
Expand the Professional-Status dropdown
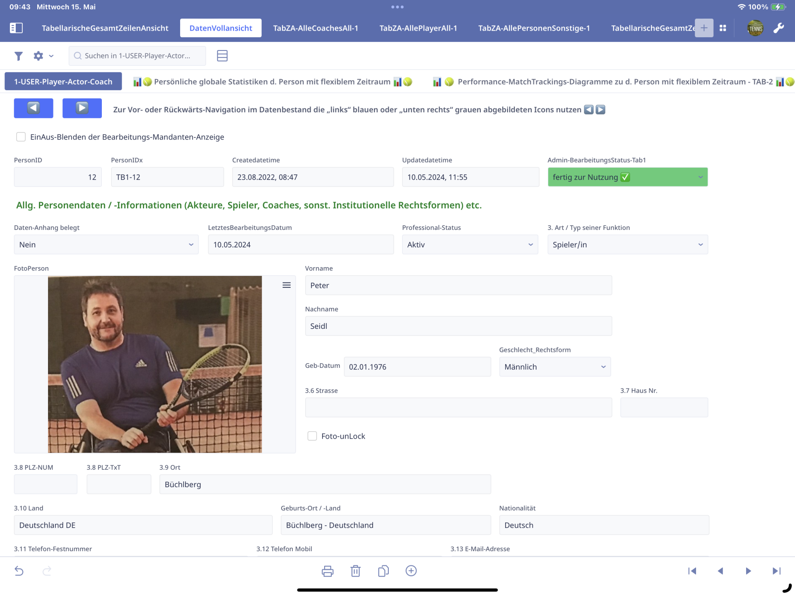(470, 244)
